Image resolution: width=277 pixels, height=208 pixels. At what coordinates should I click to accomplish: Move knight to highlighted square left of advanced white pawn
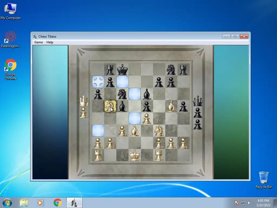pos(135,119)
